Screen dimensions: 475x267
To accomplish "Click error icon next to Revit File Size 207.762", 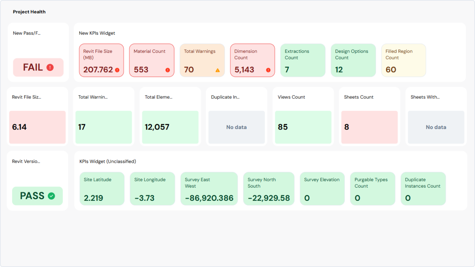I will coord(117,70).
